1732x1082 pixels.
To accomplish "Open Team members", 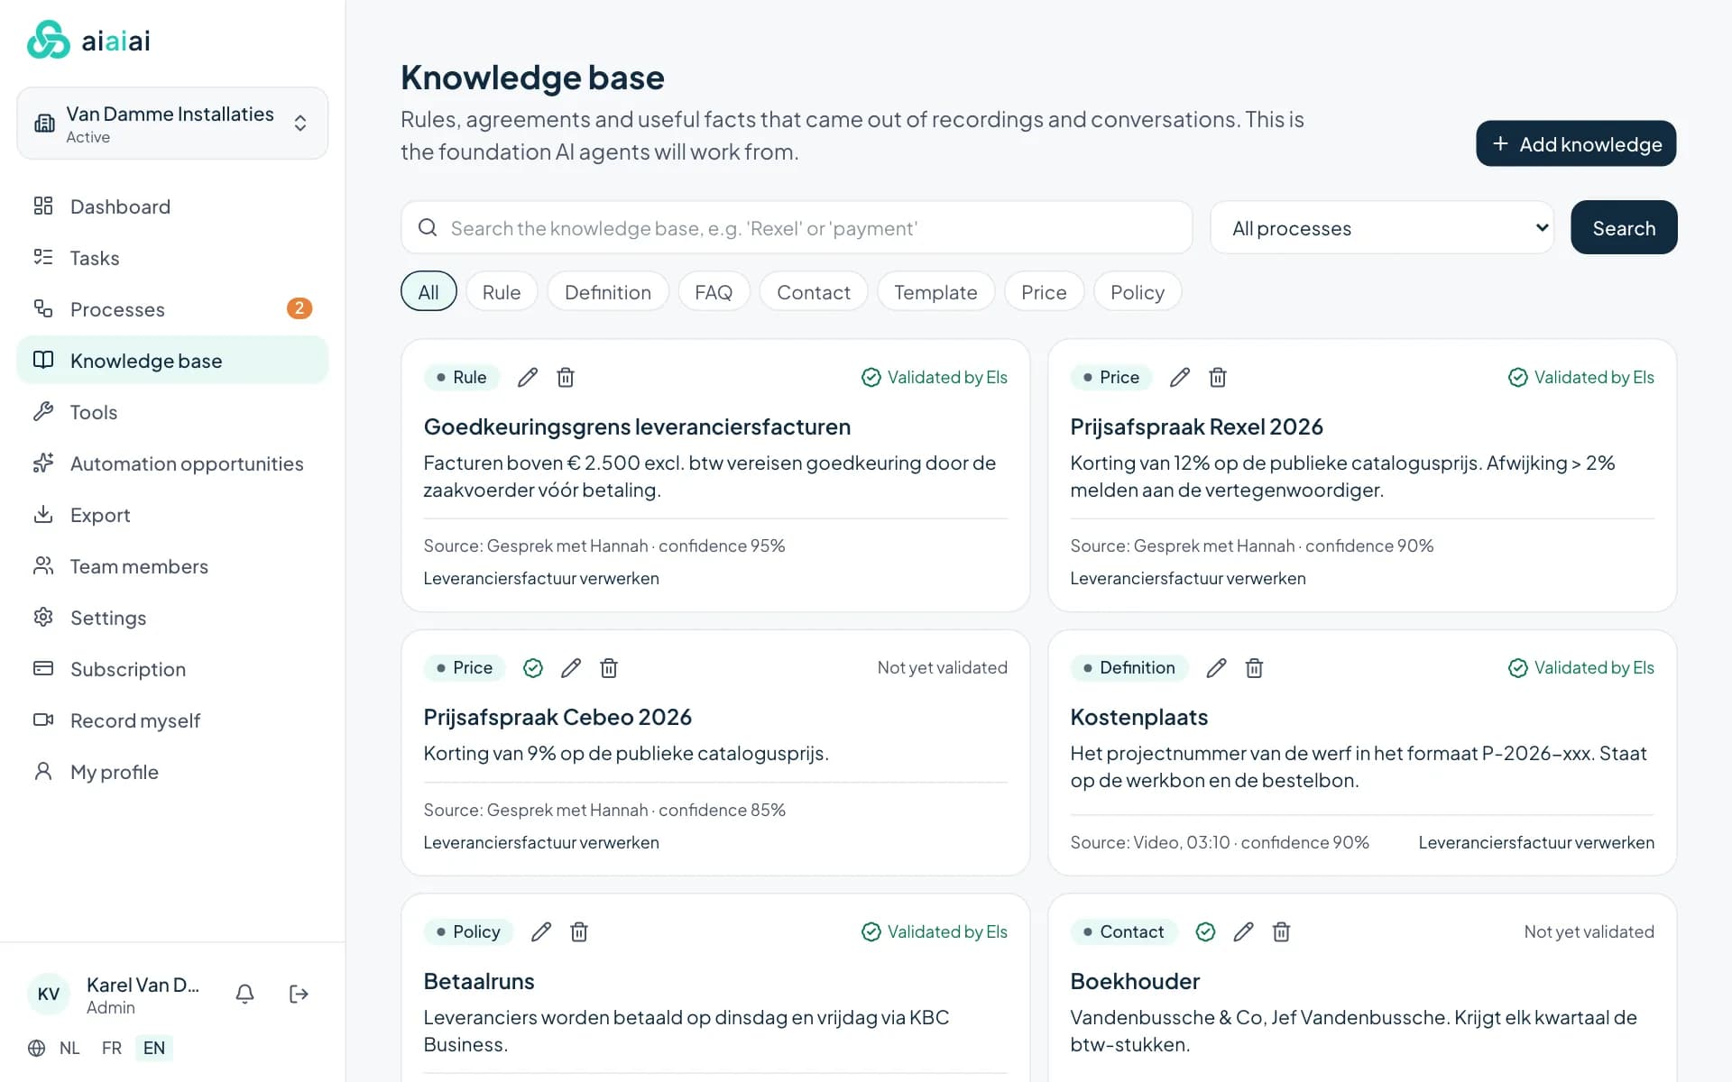I will coord(172,566).
